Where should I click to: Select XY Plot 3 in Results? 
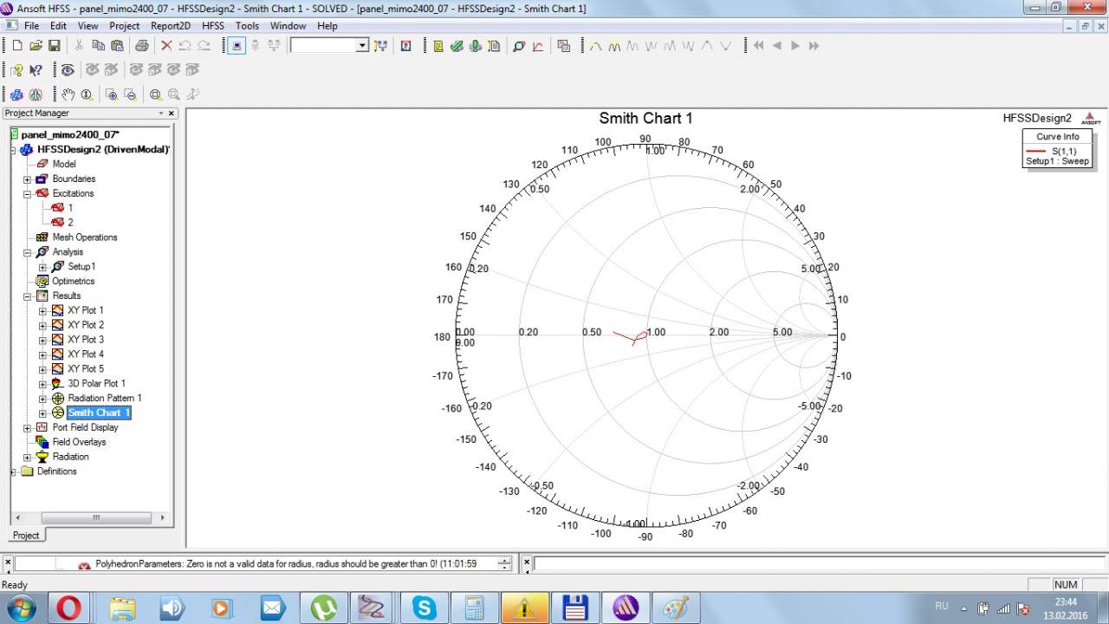[85, 340]
